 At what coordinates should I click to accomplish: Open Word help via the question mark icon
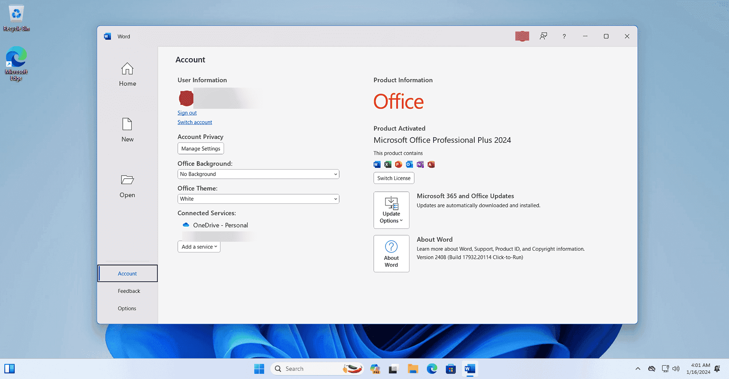(x=564, y=36)
